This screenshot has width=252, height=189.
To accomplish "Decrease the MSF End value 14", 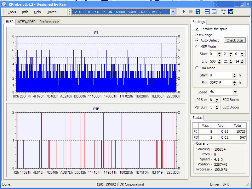I will (x=242, y=63).
